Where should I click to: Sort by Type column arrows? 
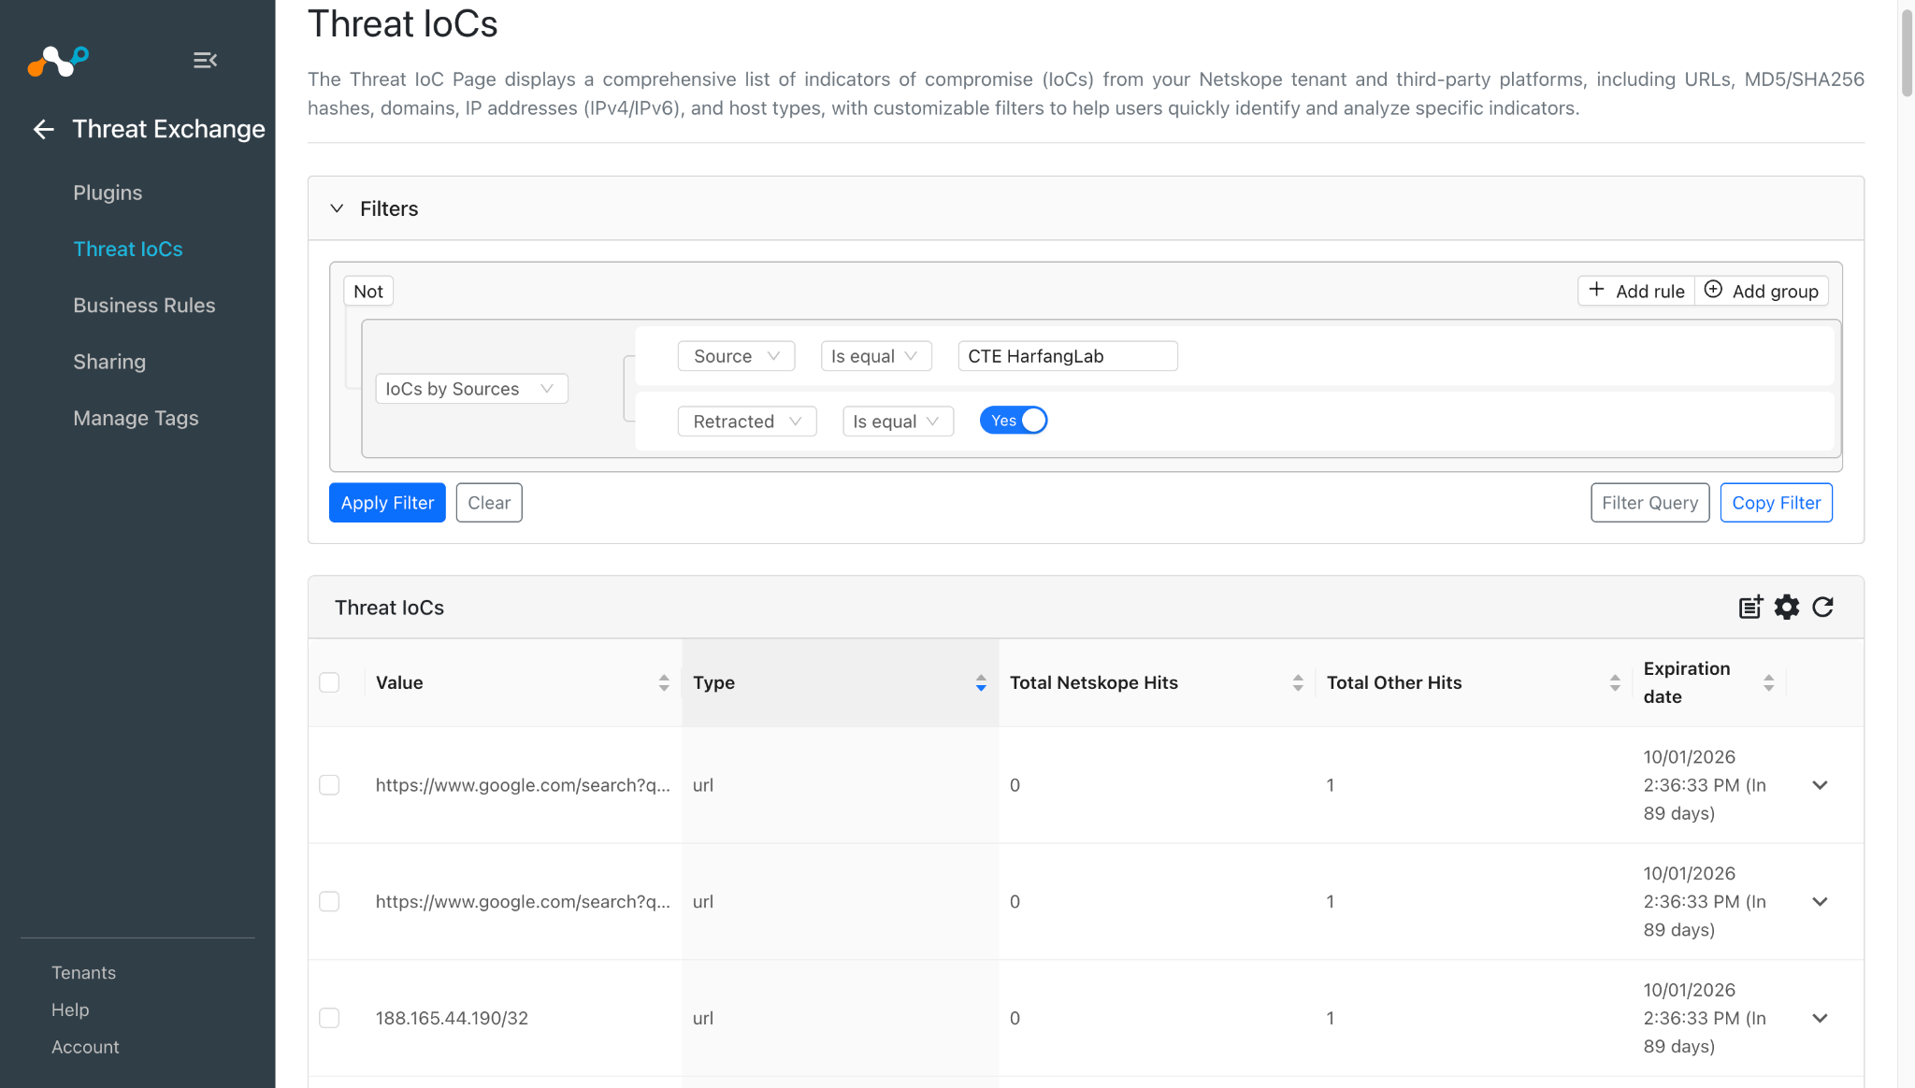(981, 683)
